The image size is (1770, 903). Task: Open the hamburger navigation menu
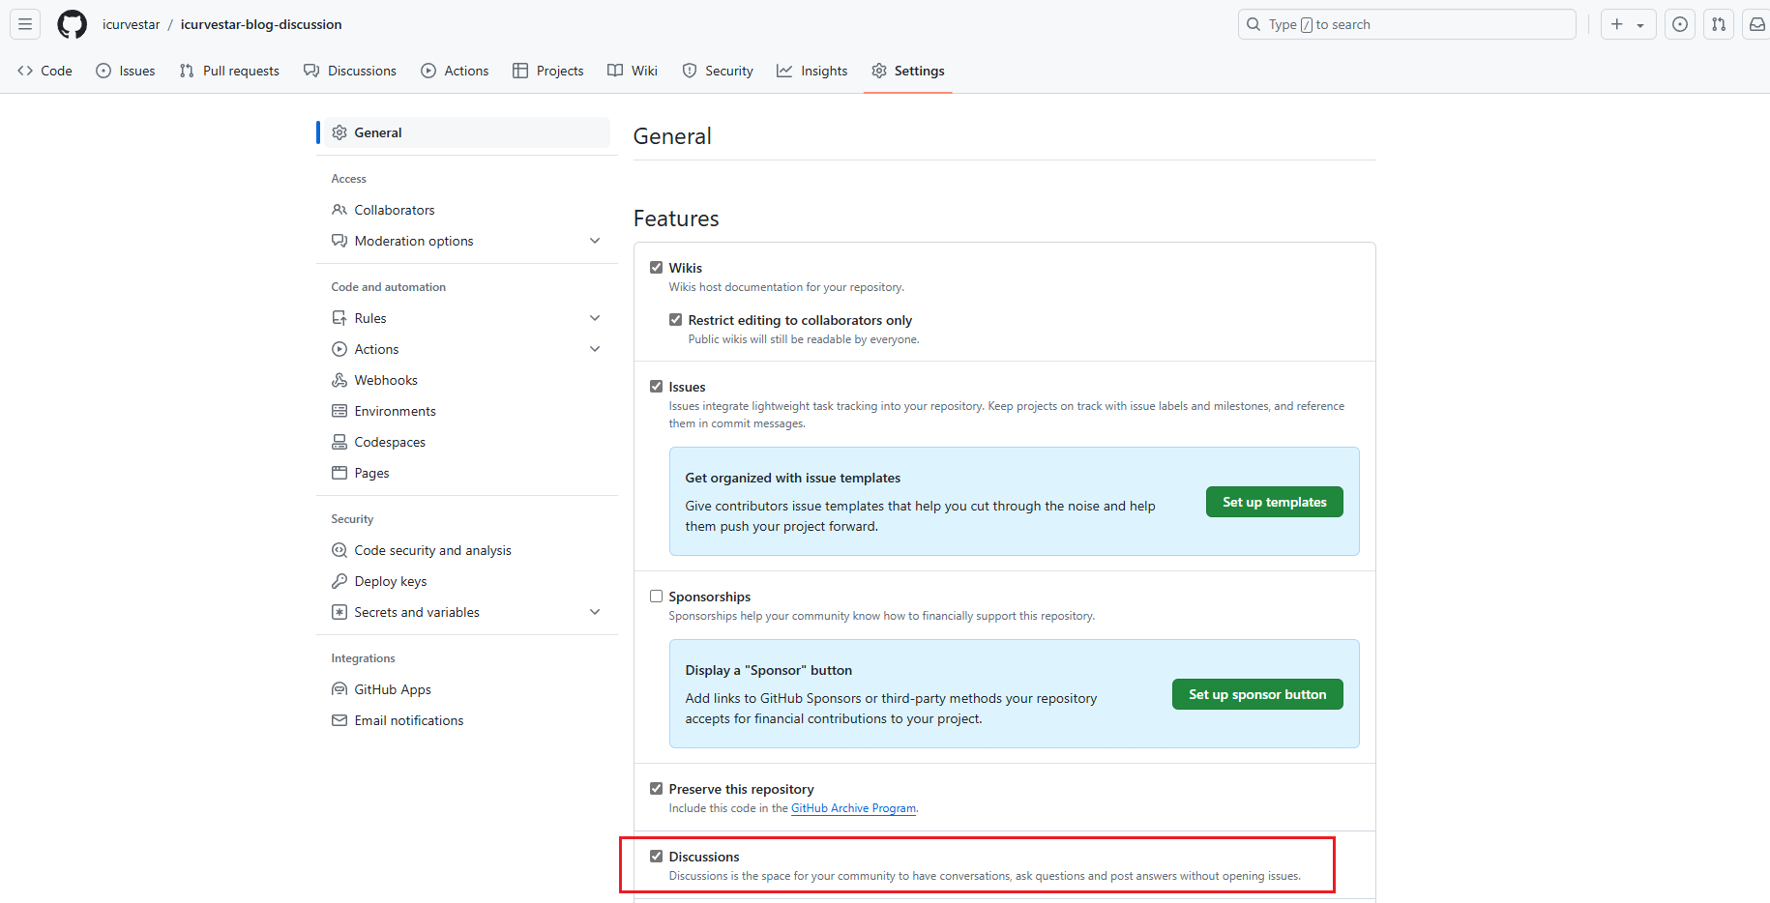25,24
